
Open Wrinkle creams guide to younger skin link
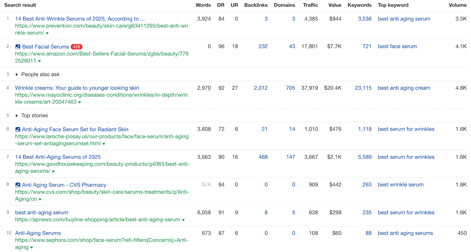tap(77, 88)
